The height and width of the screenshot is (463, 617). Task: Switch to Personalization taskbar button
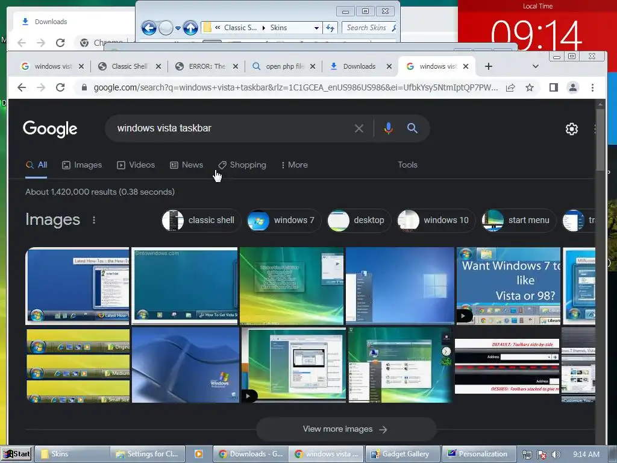[x=478, y=454]
